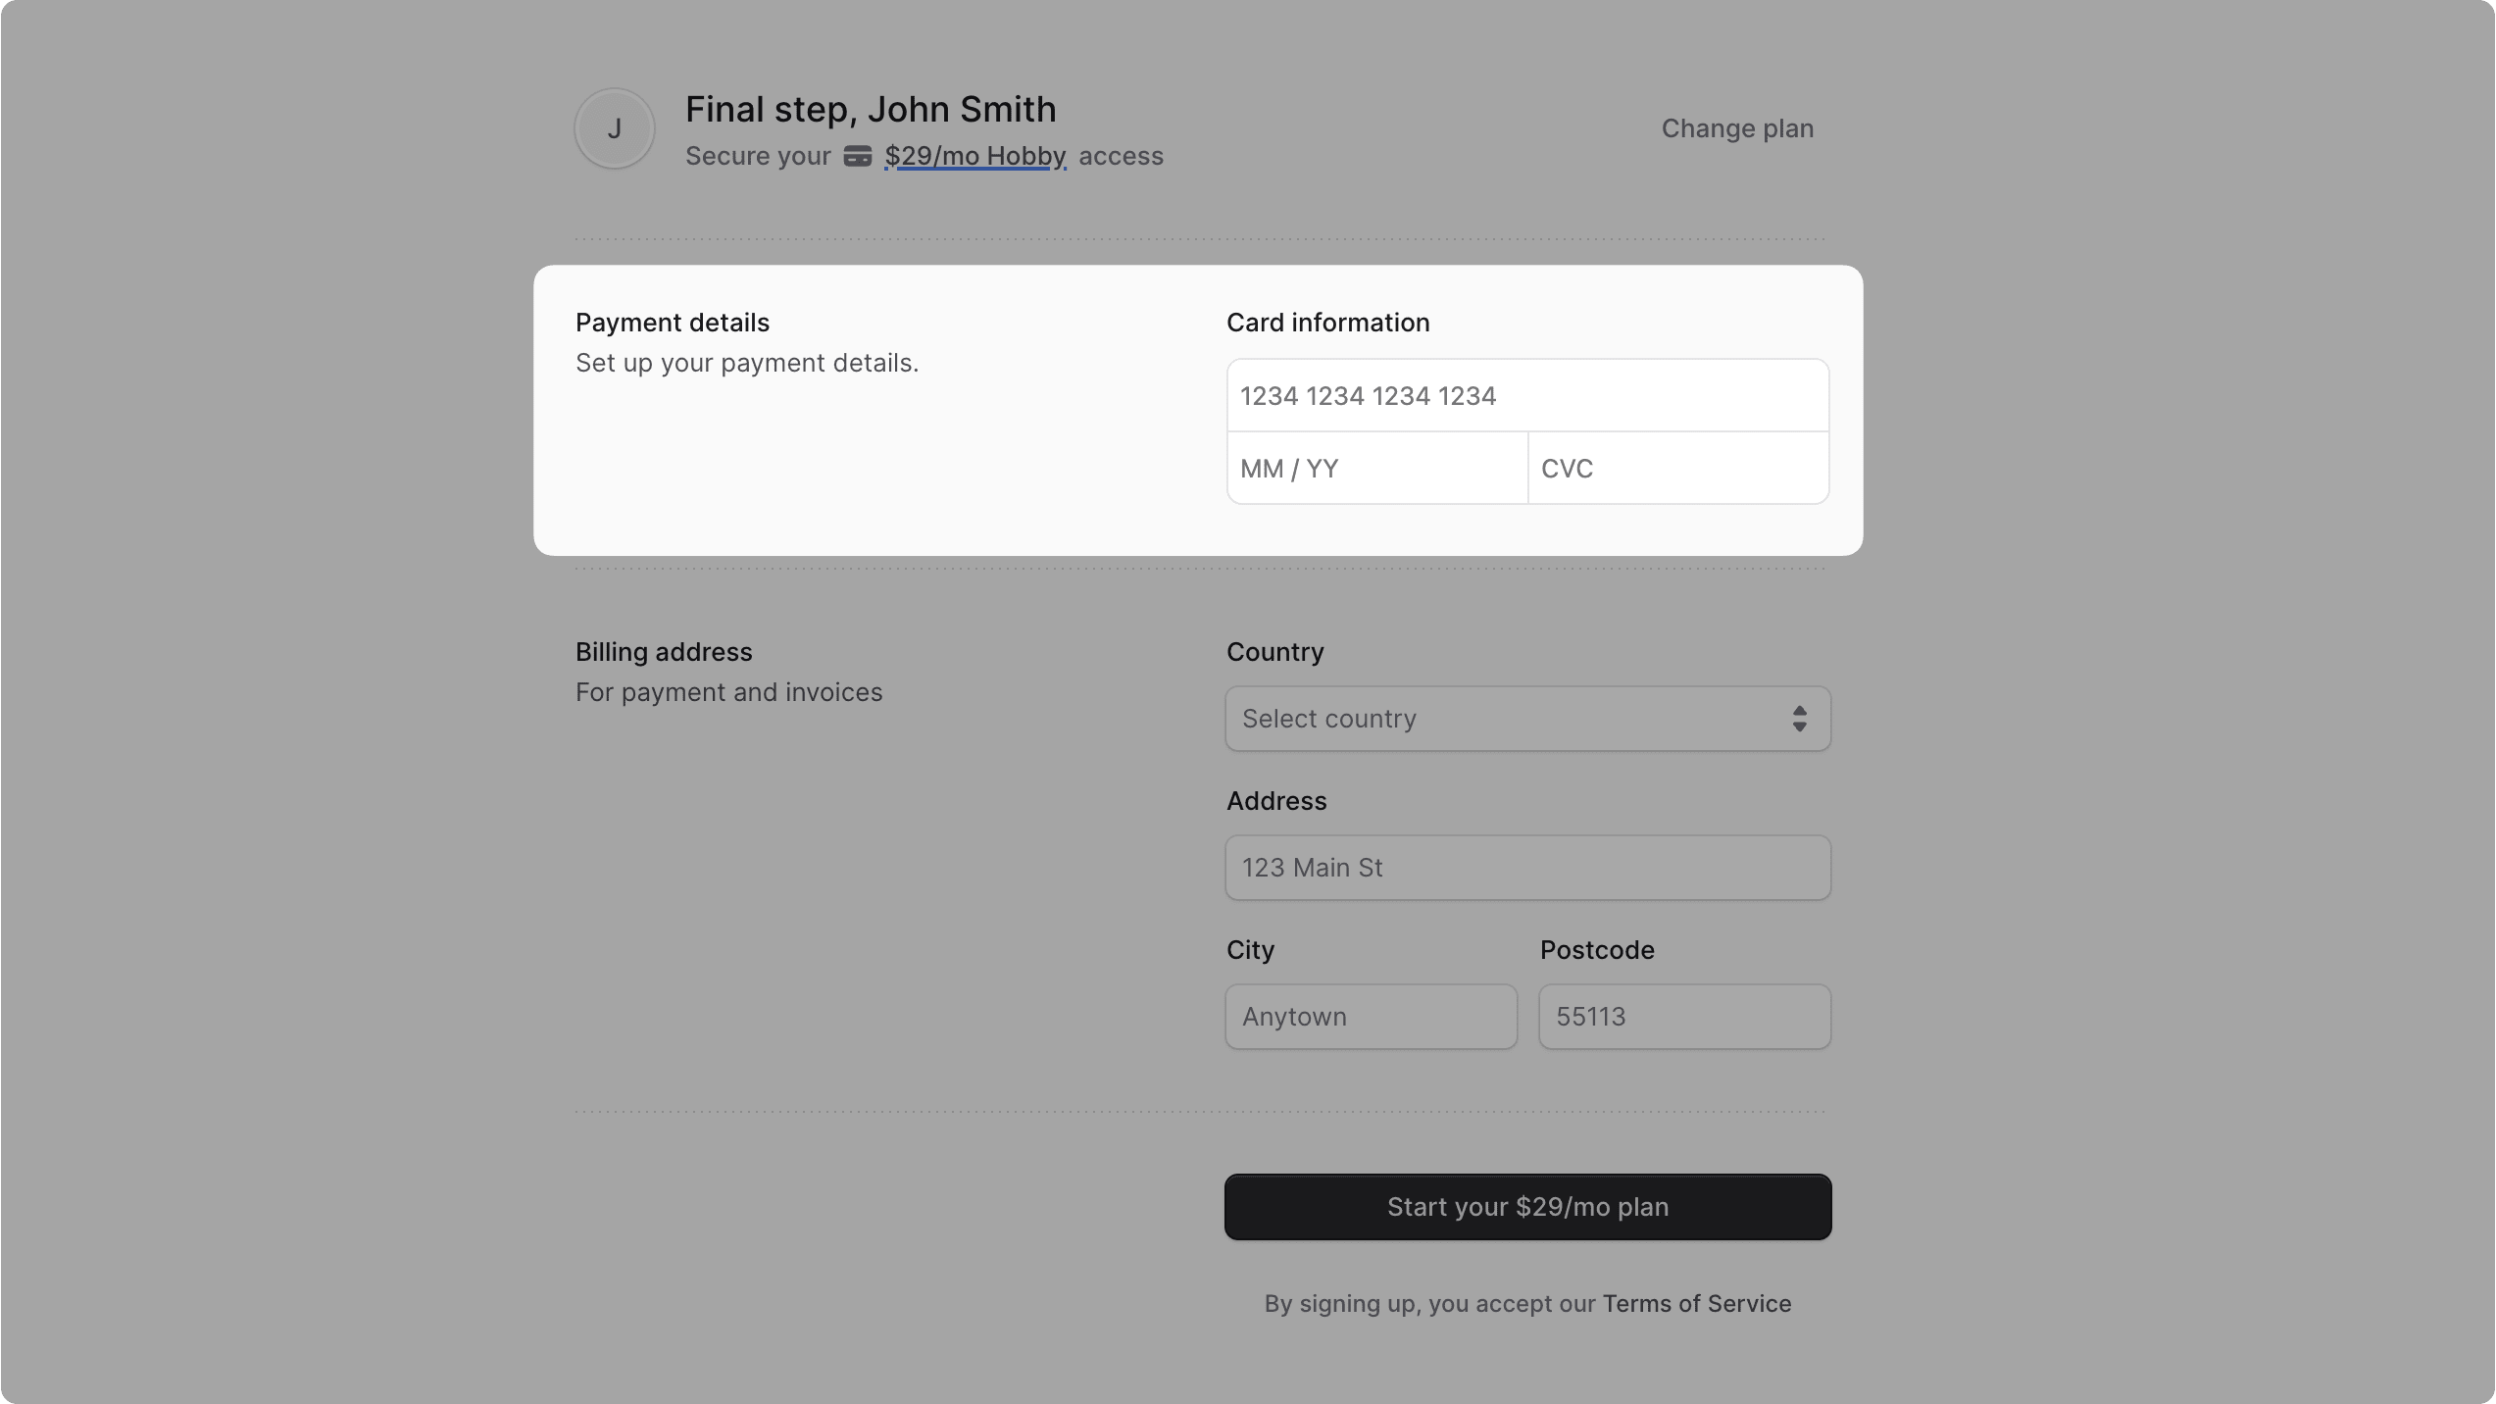This screenshot has height=1404, width=2496.
Task: Click the up-down chevron in country selector
Action: pos(1799,719)
